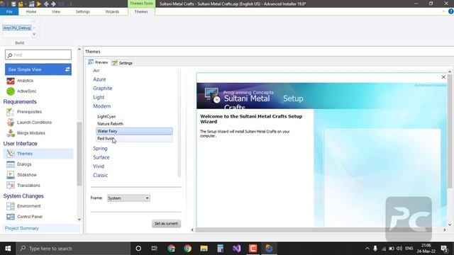Open Task View on the taskbar
This screenshot has height=255, width=454.
click(x=155, y=249)
